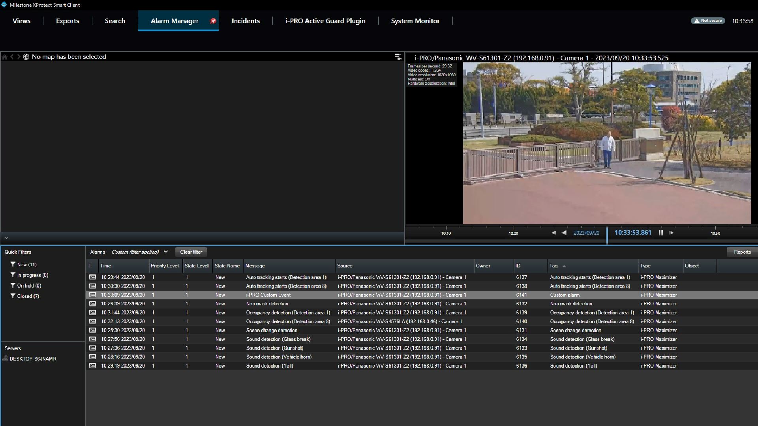Click the 10:10 mark on timeline
This screenshot has width=758, height=426.
446,233
